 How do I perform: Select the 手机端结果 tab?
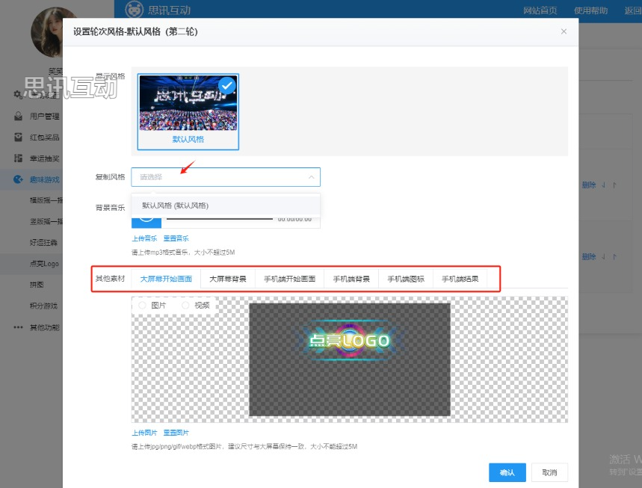pyautogui.click(x=460, y=279)
